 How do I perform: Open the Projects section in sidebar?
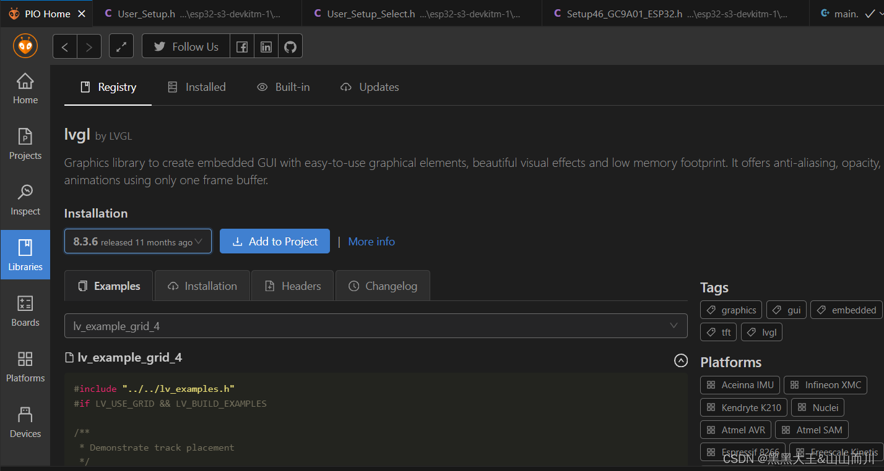pos(25,145)
